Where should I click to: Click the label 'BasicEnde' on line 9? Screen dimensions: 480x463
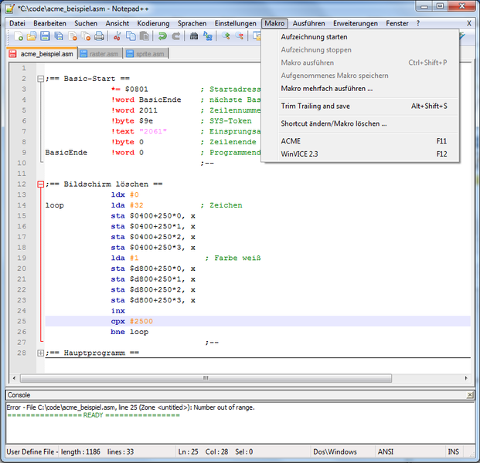click(x=66, y=153)
